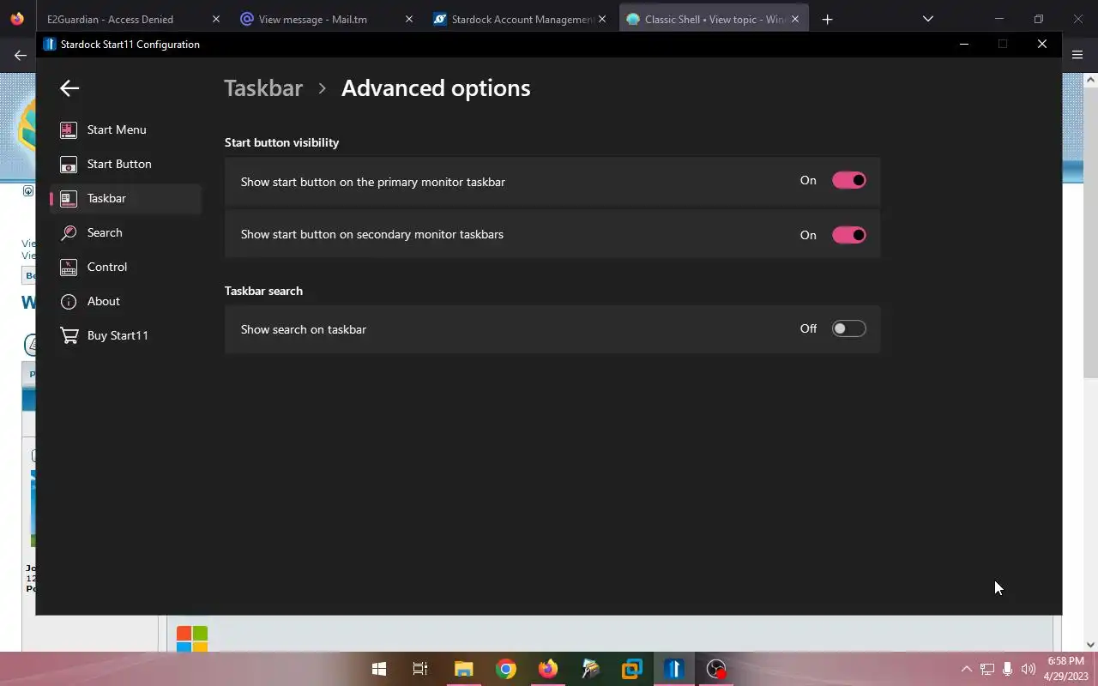Click the Control keyboard sidebar icon
The width and height of the screenshot is (1098, 686).
(69, 267)
